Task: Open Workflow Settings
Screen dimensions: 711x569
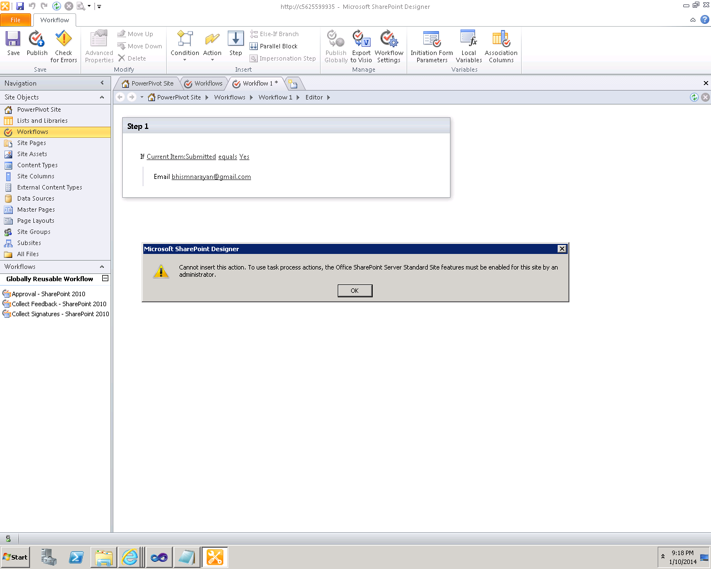Action: (389, 47)
